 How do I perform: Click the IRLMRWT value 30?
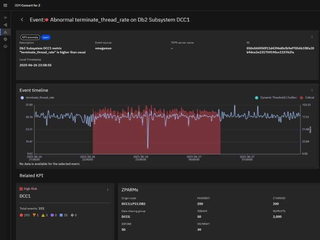tap(199, 230)
